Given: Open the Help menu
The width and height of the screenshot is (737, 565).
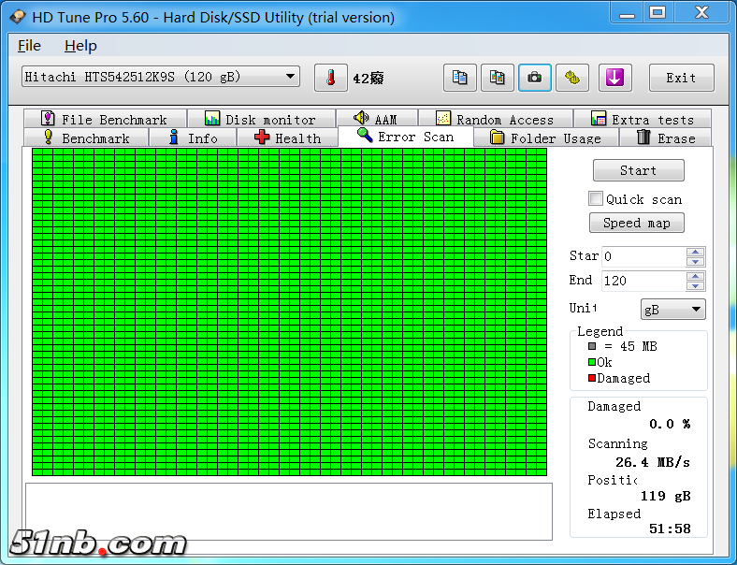Looking at the screenshot, I should [80, 46].
